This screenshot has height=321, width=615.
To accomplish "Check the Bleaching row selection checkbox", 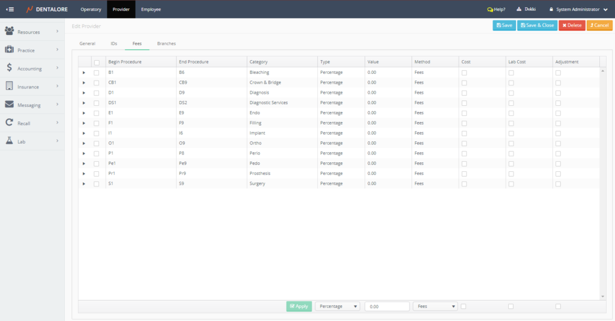I will click(97, 73).
